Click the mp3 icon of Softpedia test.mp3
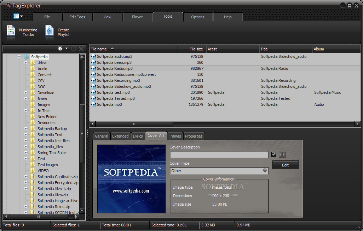 pyautogui.click(x=93, y=92)
